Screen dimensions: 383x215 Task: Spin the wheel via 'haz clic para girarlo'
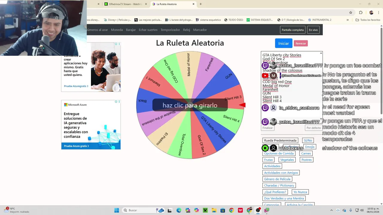coord(190,105)
